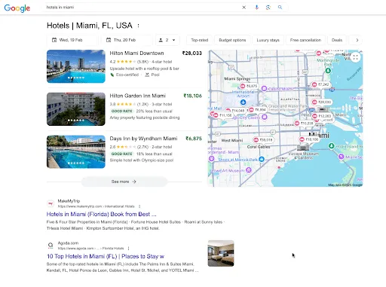
Task: Click the Shops at Merrick Park marker
Action: 262,159
